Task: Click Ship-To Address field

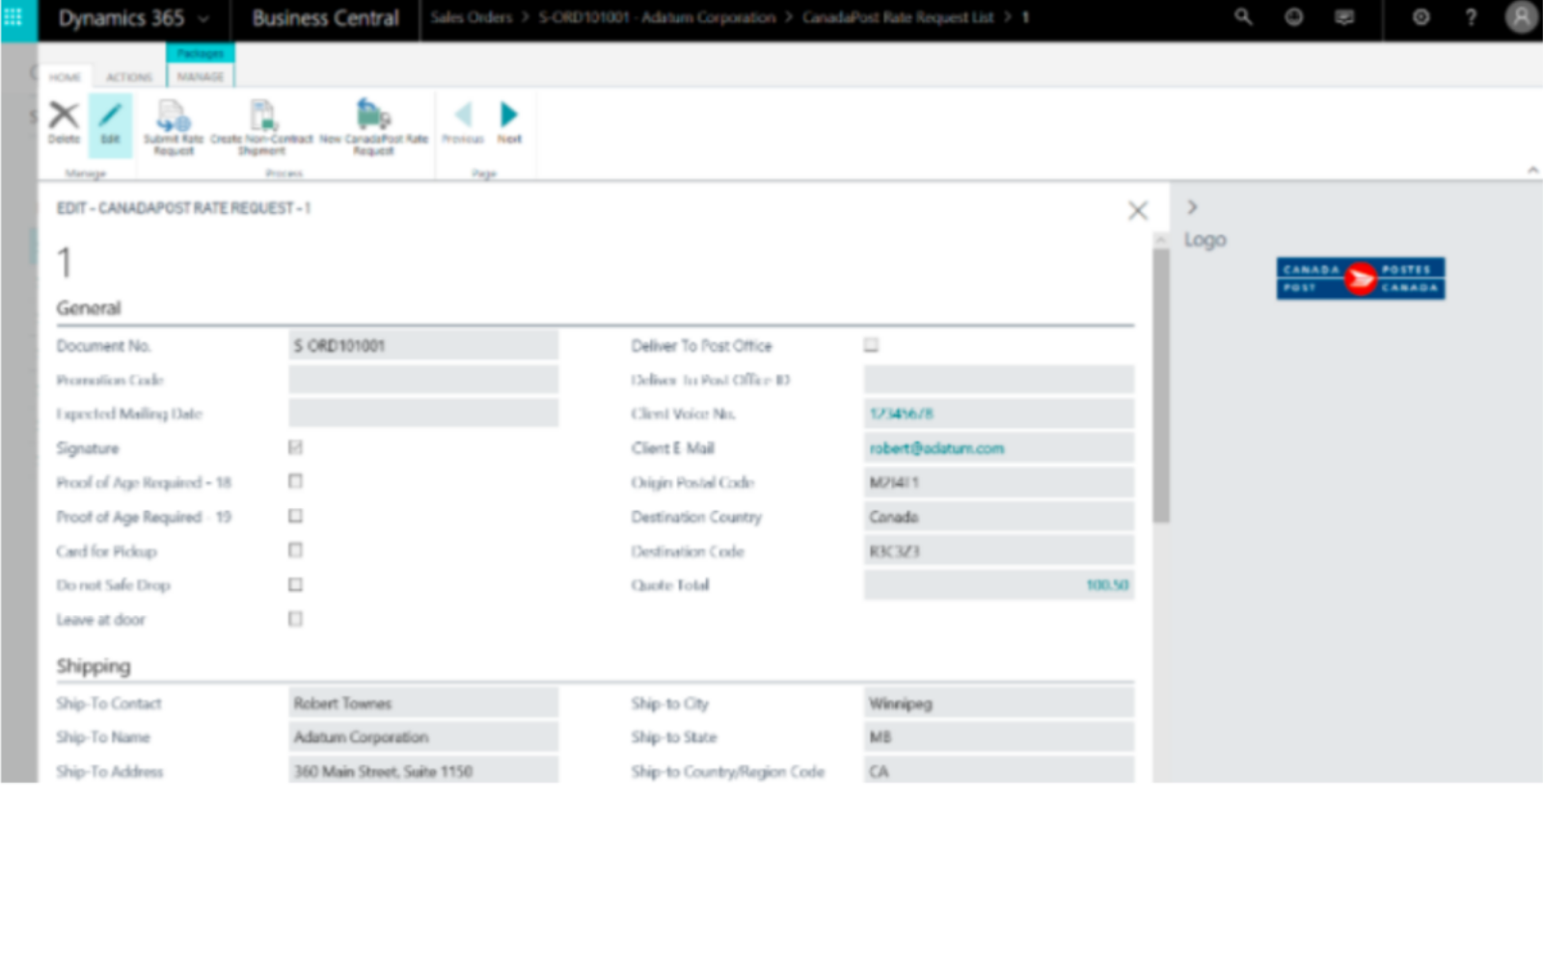Action: (423, 770)
